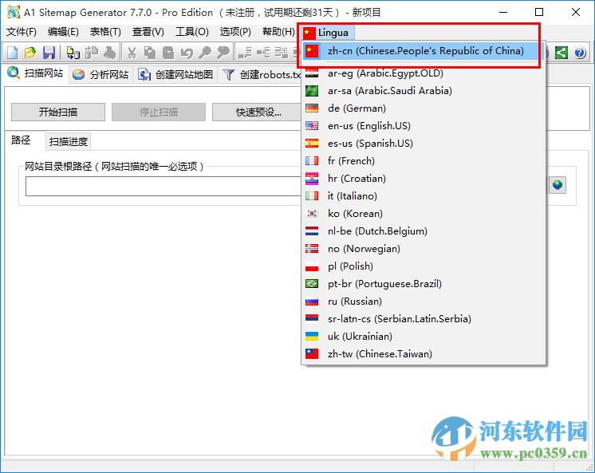Switch to the 创建网站地图 tab
This screenshot has width=595, height=473.
tap(175, 74)
